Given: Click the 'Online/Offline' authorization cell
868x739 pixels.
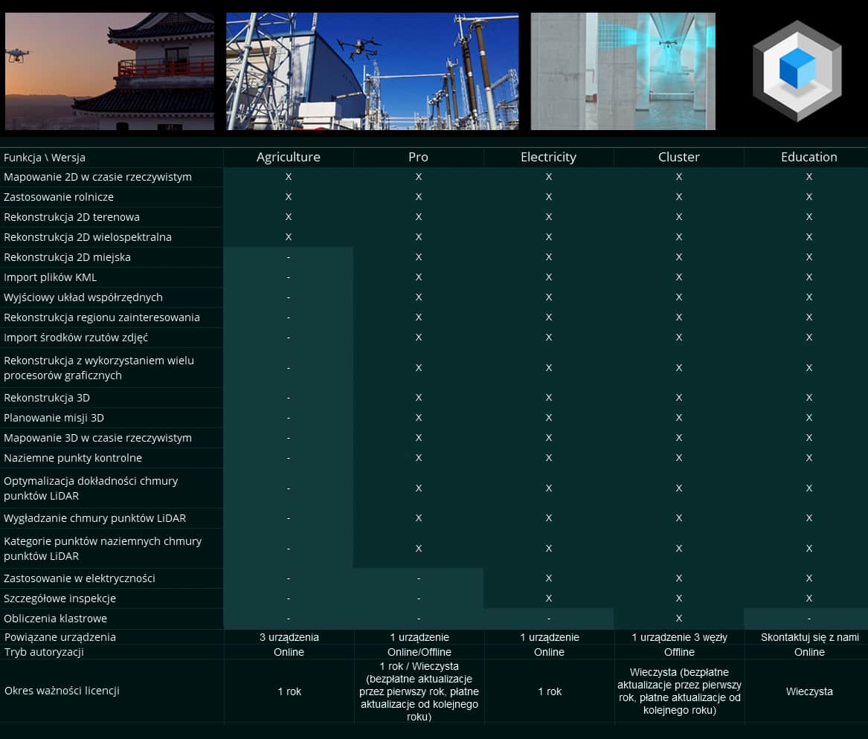Looking at the screenshot, I should click(x=419, y=652).
